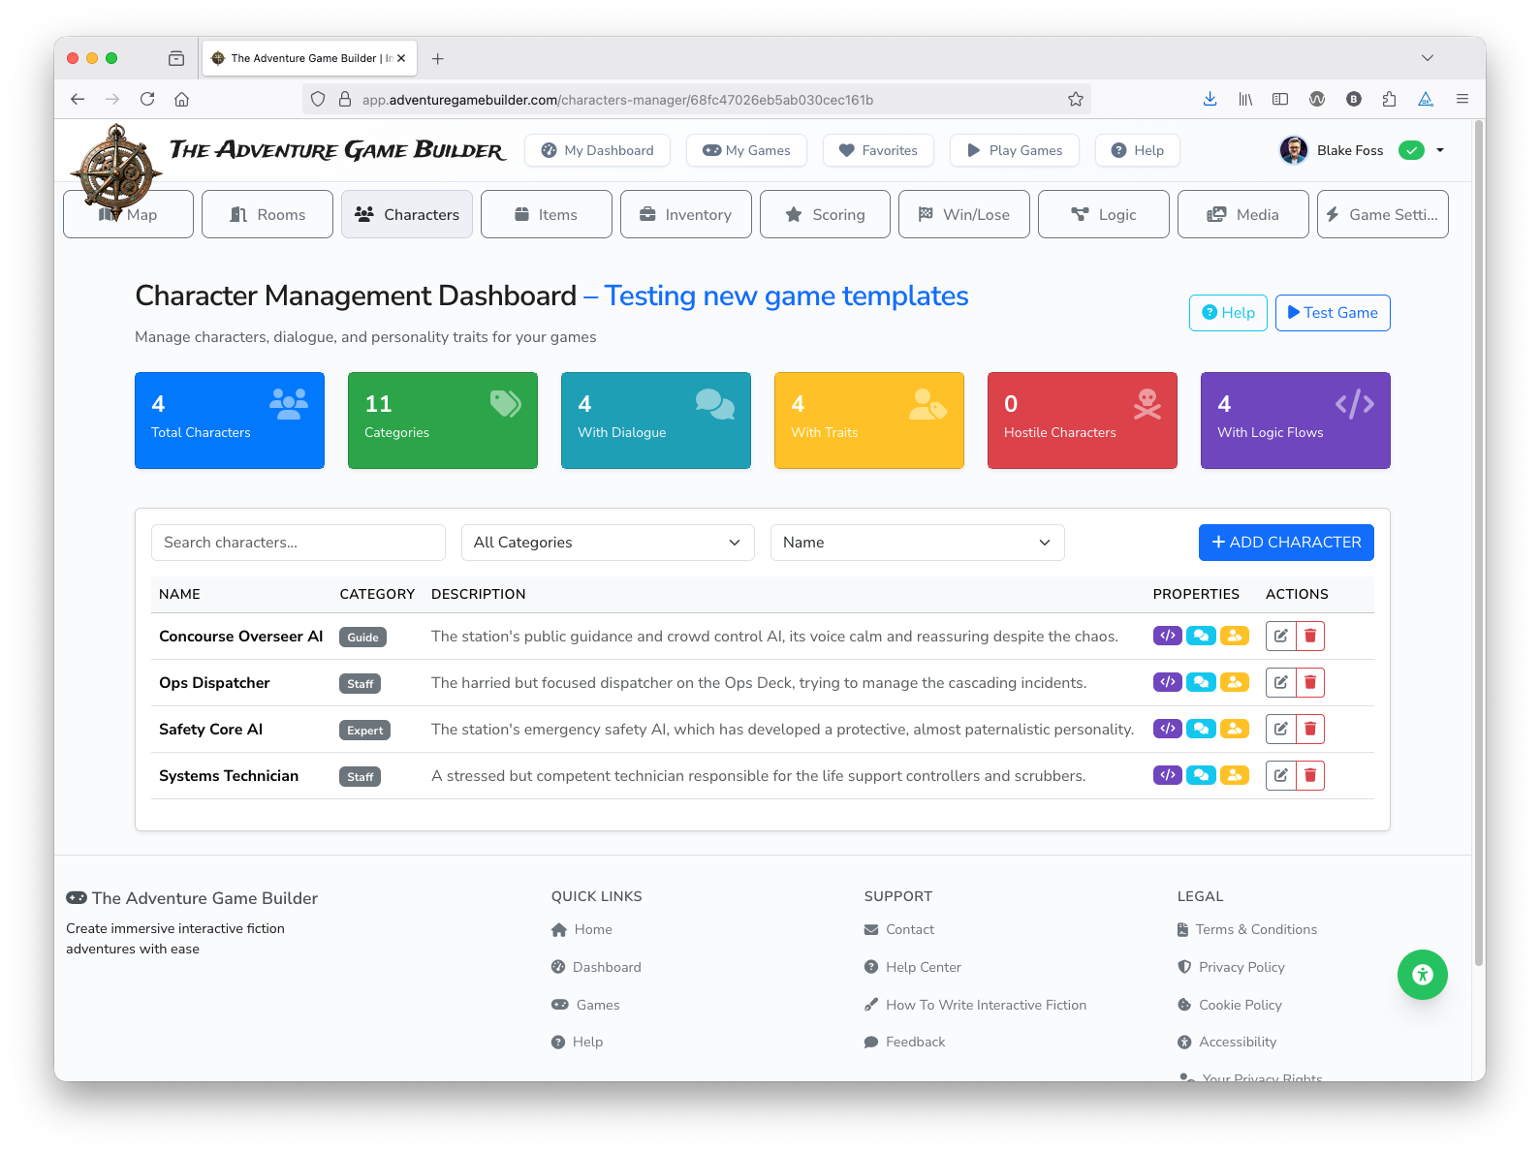Viewport: 1540px width, 1153px height.
Task: Click the browser home icon
Action: 181,99
